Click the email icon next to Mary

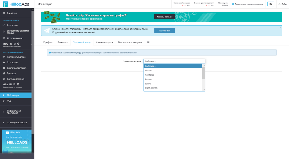tap(11, 44)
